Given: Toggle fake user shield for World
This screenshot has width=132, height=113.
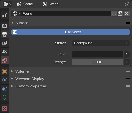Looking at the screenshot, I should [114, 14].
